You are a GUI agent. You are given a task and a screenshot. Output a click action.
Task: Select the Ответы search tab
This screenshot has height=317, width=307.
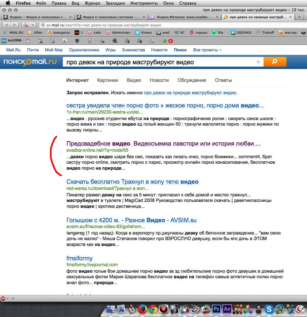223,80
